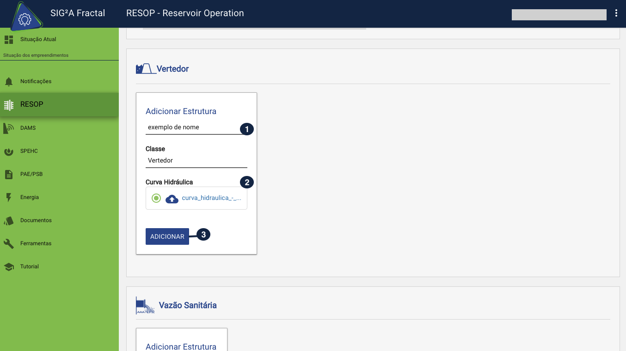
Task: Click the DAMS sidebar icon
Action: (x=9, y=128)
